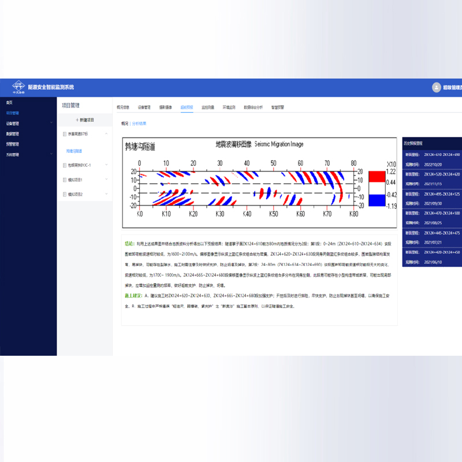Expand the 包银高铁BYJC-1 project chevron
462x462 pixels.
point(106,165)
